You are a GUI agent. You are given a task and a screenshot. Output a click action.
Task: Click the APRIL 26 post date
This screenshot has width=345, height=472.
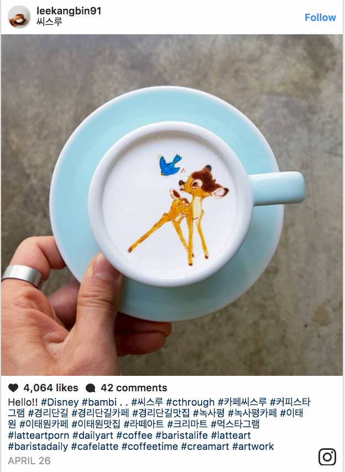(29, 460)
